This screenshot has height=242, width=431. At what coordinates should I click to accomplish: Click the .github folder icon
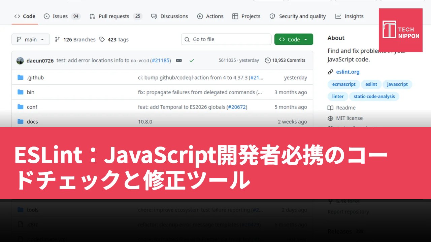(x=21, y=78)
